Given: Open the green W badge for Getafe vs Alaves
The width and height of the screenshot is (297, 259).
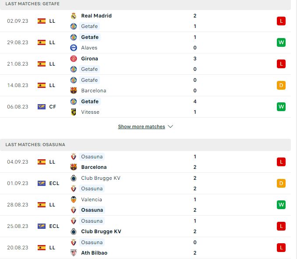Looking at the screenshot, I should coord(281,42).
